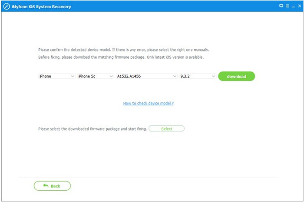304x202 pixels.
Task: Open the iPhone 5c model dropdown
Action: tap(96, 76)
